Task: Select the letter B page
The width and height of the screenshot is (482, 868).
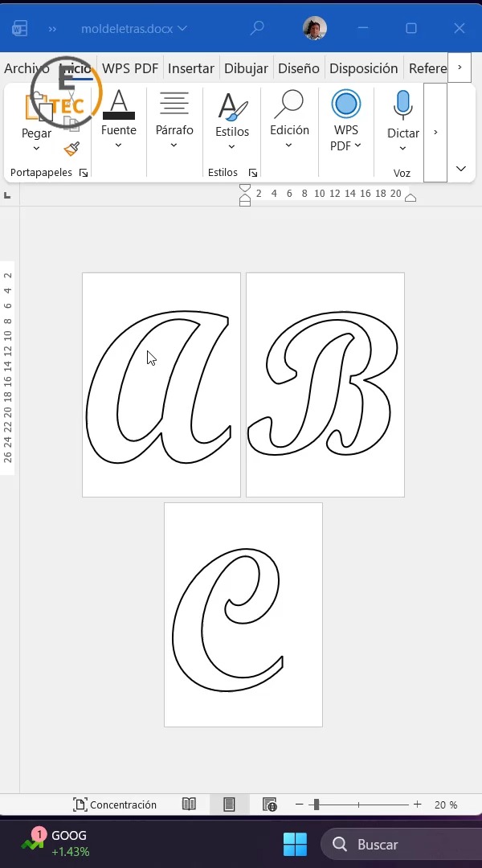Action: coord(325,385)
